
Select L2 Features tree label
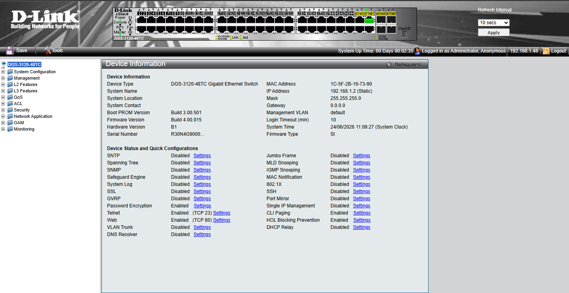[x=25, y=84]
